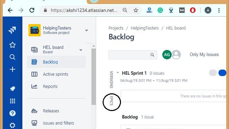
Task: Open notifications feedback icon in sidebar
Action: click(x=13, y=89)
